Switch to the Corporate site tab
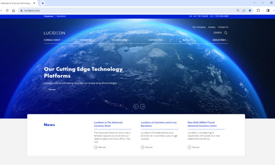 click(48, 16)
